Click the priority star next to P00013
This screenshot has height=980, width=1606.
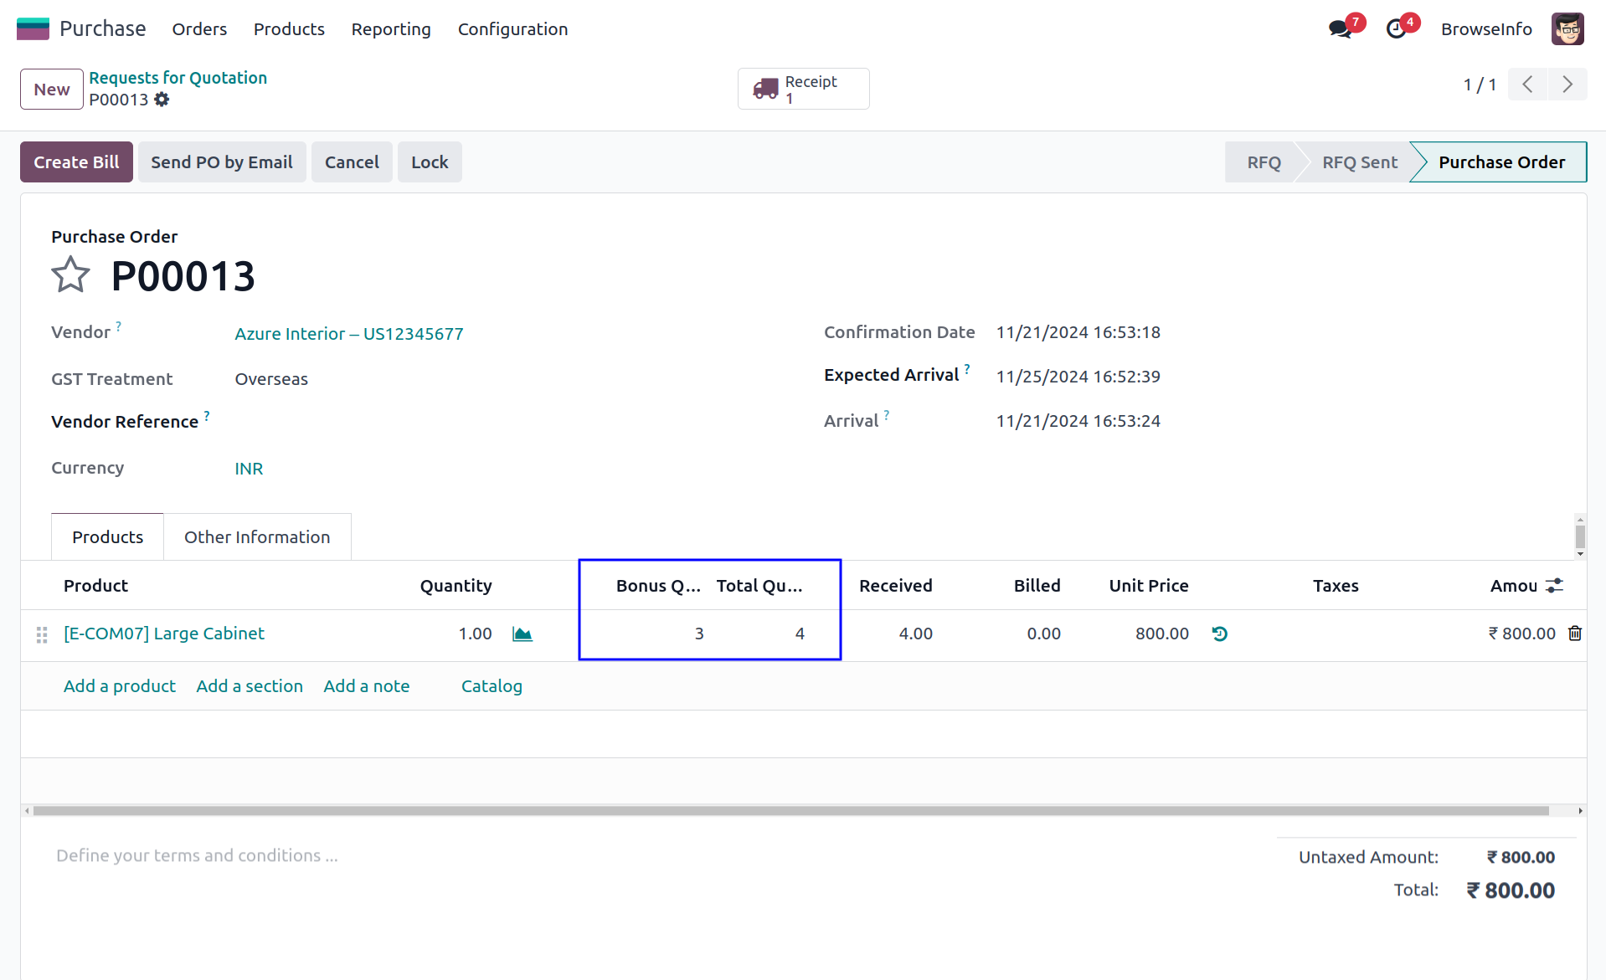click(x=70, y=275)
